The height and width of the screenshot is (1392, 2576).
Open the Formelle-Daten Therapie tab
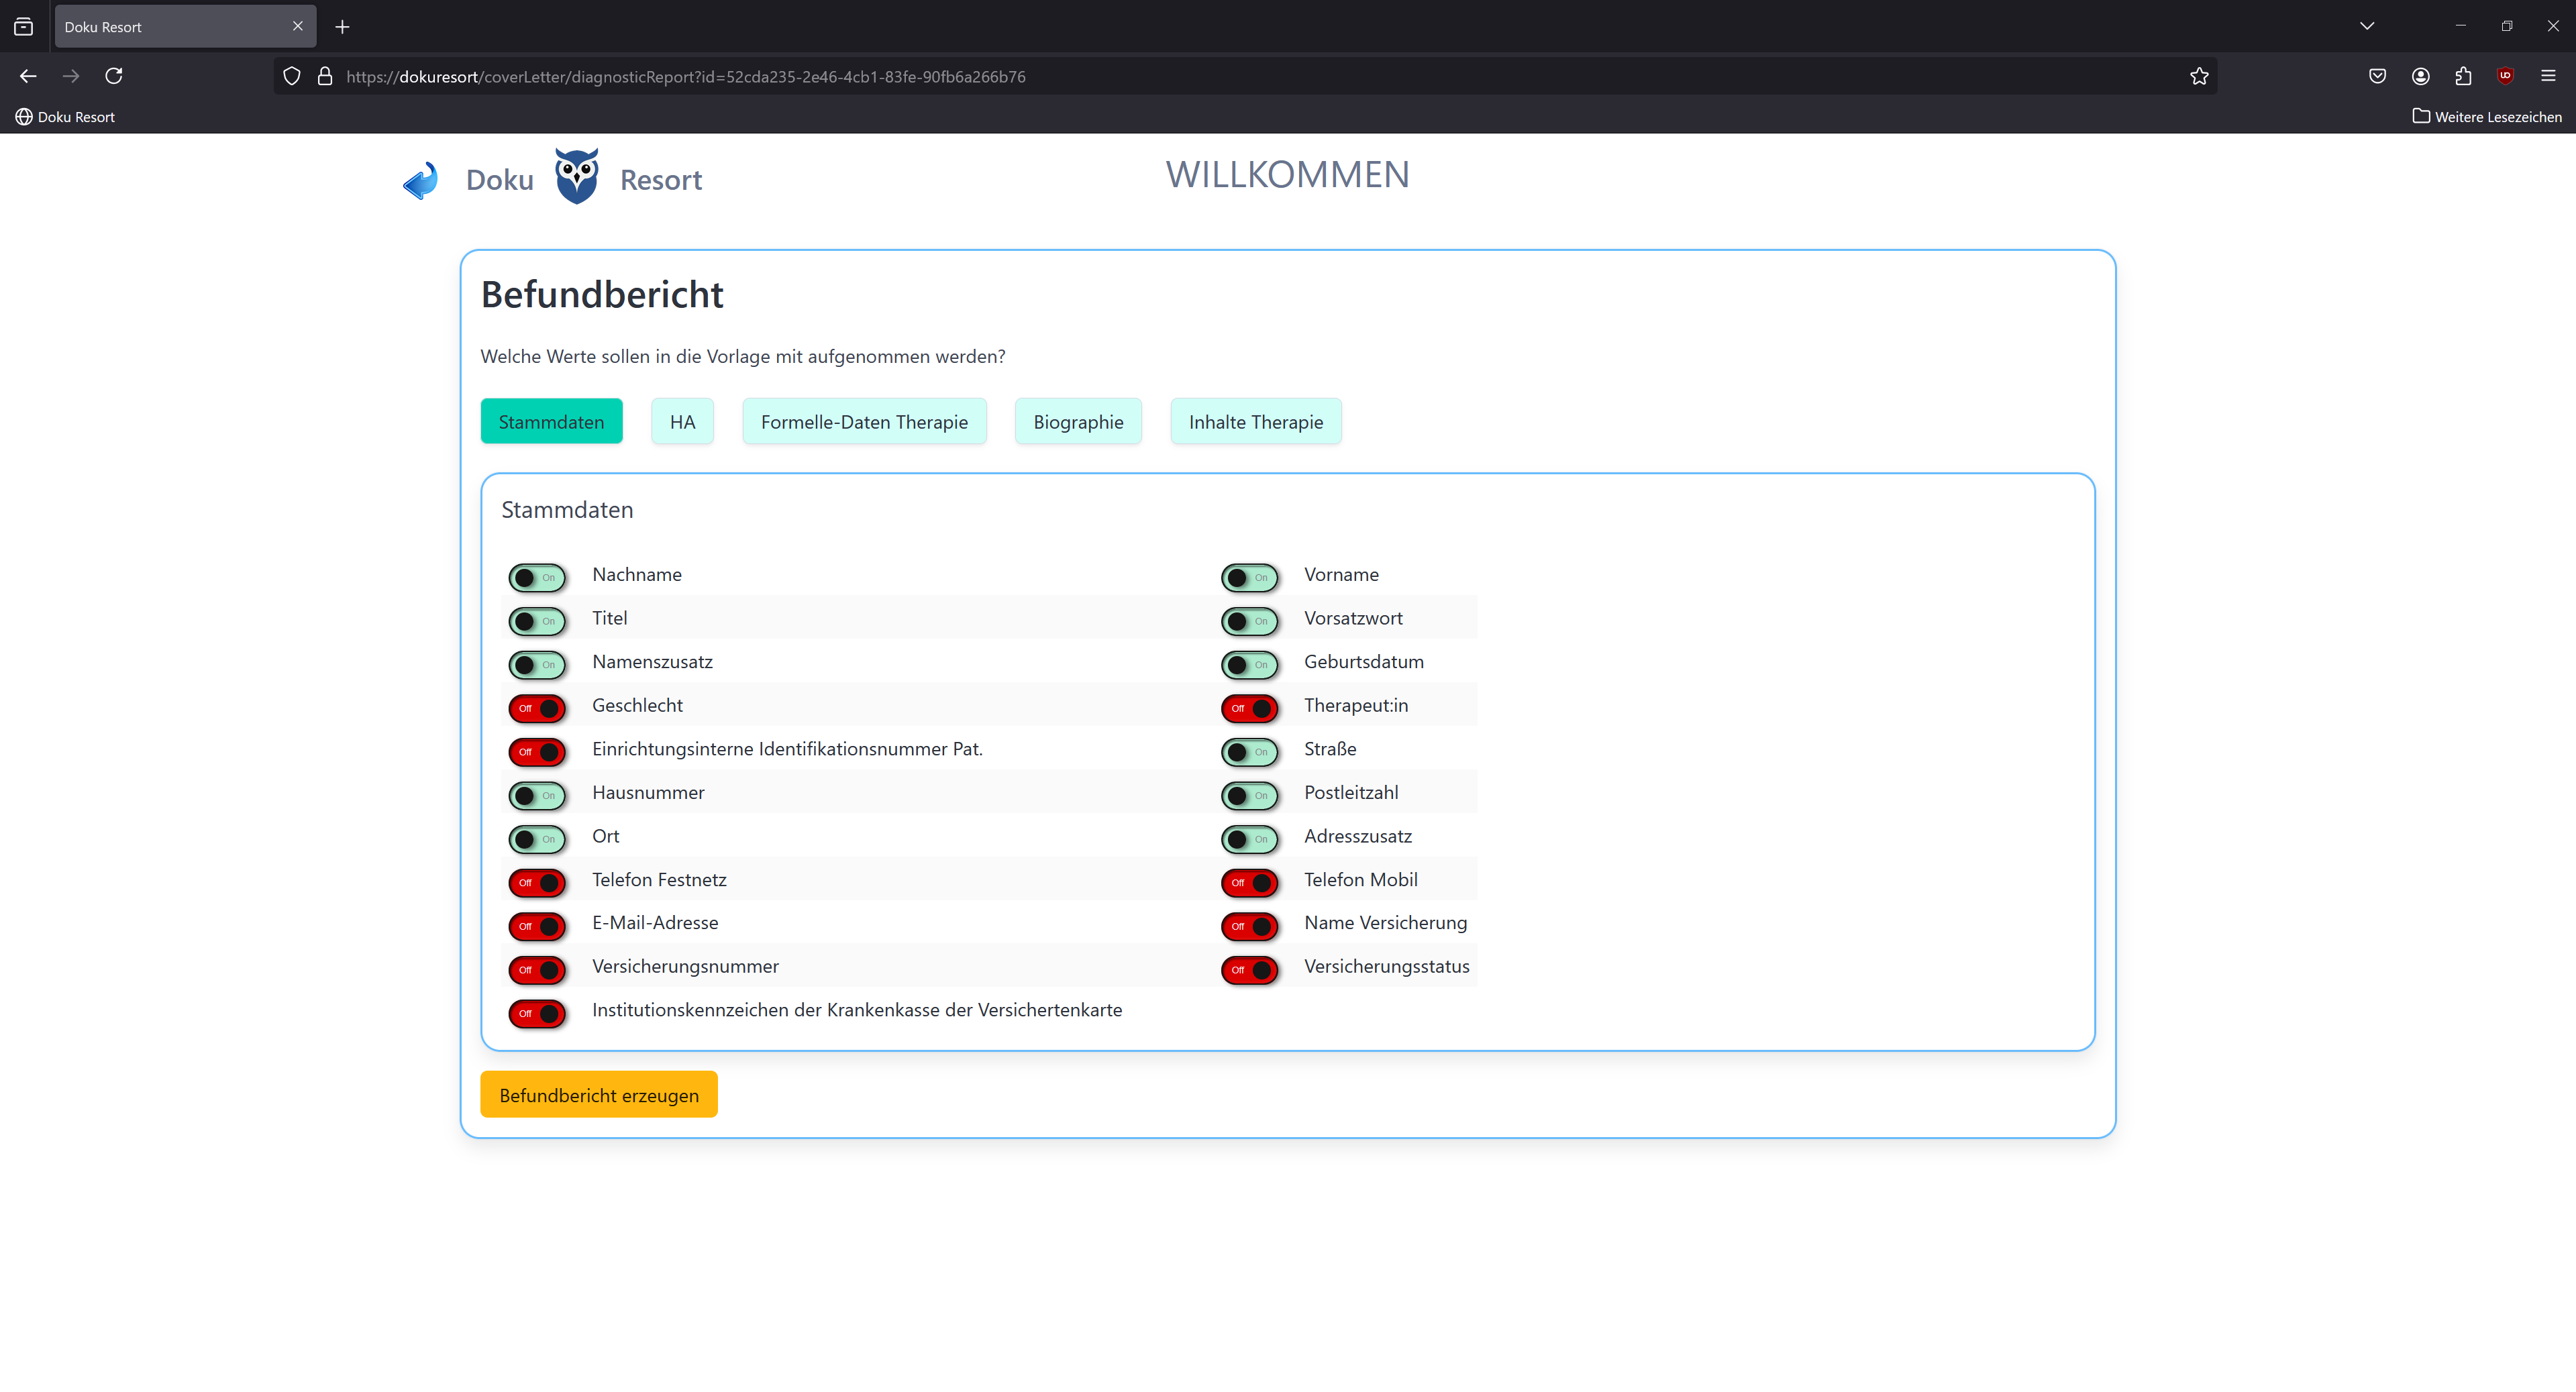(863, 422)
